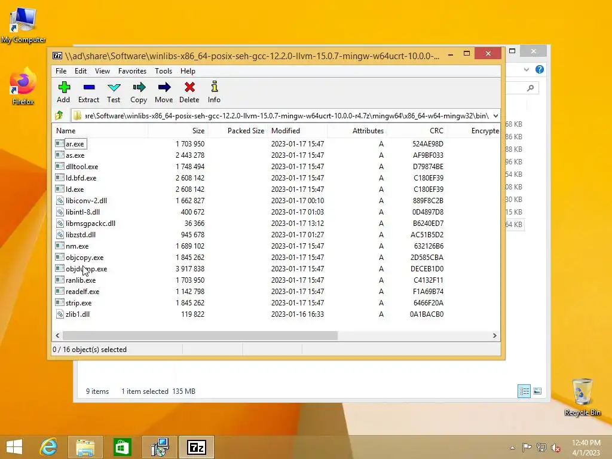The width and height of the screenshot is (612, 459).
Task: Click the Add toolbar icon
Action: (64, 87)
